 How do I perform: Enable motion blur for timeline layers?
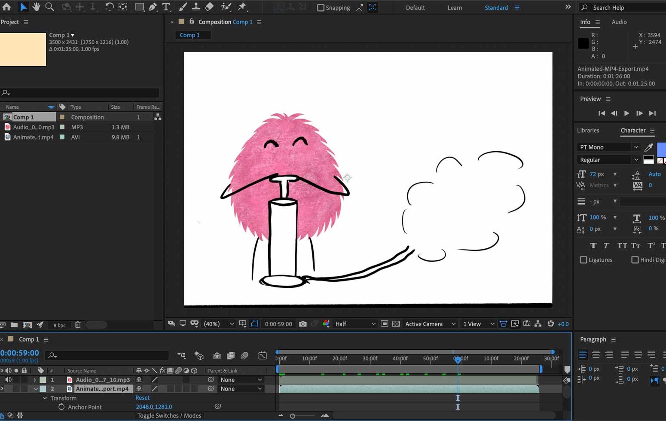pos(244,355)
